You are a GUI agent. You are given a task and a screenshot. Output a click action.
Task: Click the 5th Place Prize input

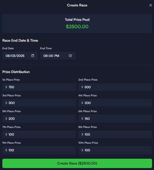39,119
